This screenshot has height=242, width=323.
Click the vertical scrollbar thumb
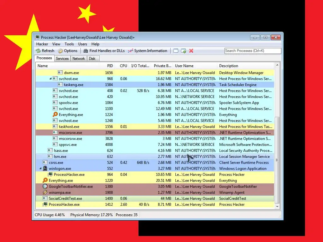[277, 160]
